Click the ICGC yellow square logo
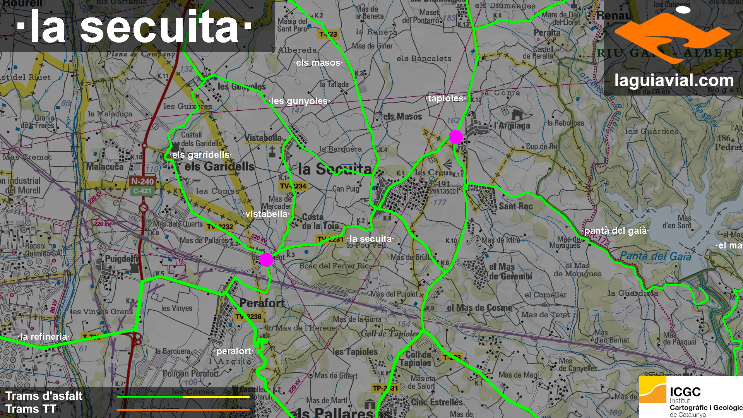This screenshot has width=743, height=418. (x=653, y=389)
